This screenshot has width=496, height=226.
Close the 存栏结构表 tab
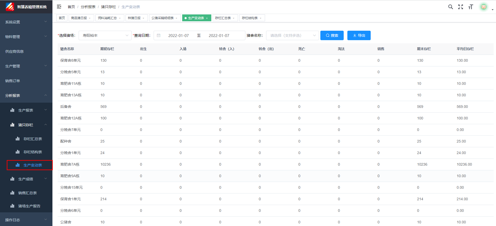261,18
